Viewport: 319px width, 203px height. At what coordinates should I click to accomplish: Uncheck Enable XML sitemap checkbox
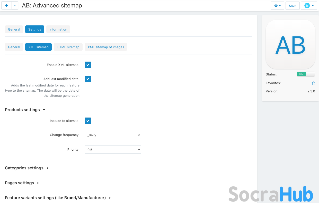click(x=88, y=65)
